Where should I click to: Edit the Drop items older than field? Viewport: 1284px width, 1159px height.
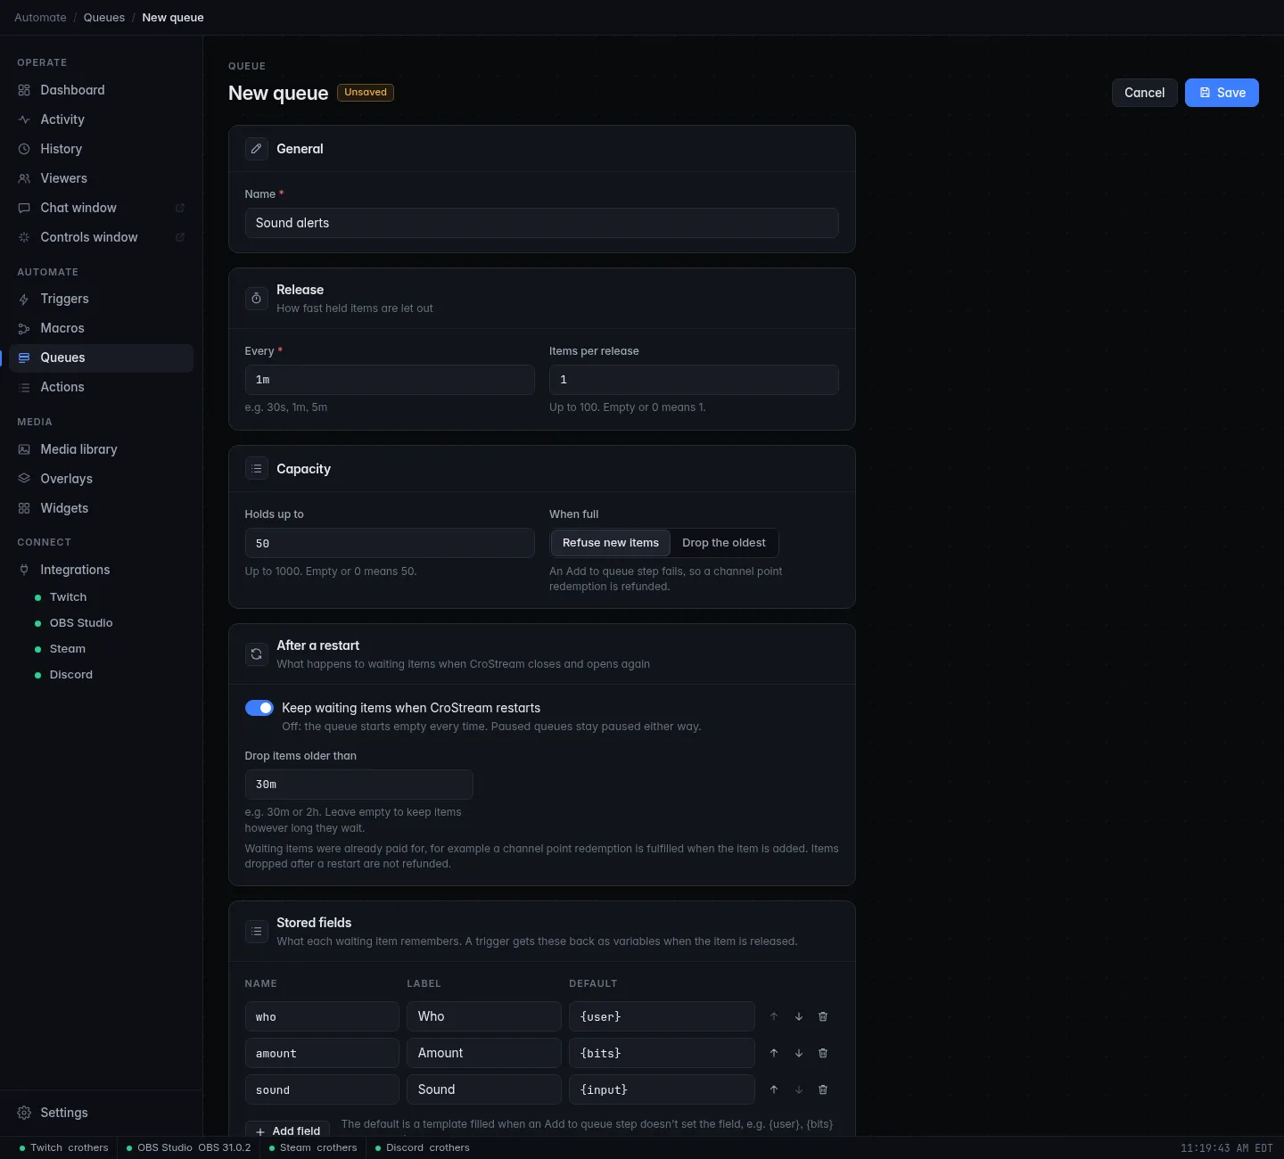coord(358,785)
